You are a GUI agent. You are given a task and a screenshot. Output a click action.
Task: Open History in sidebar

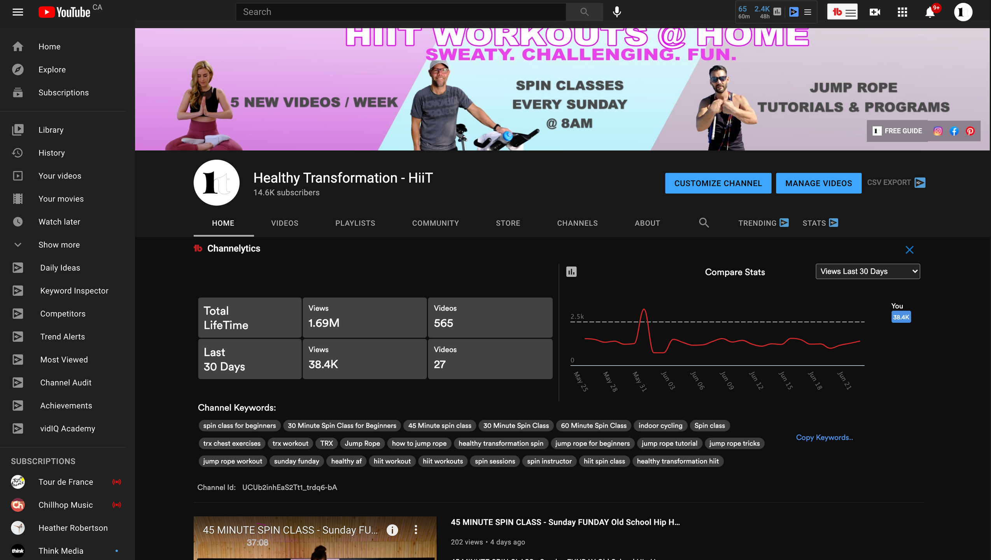coord(63,152)
